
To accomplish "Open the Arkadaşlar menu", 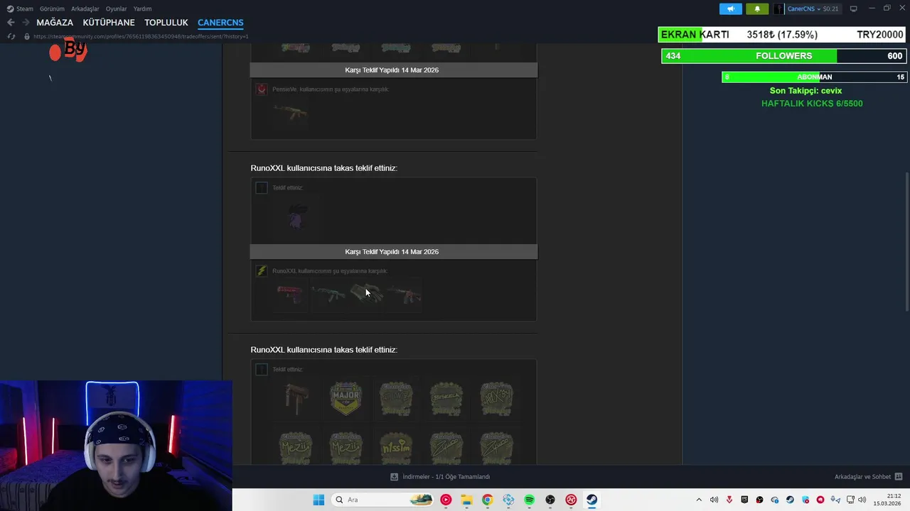I will click(85, 9).
